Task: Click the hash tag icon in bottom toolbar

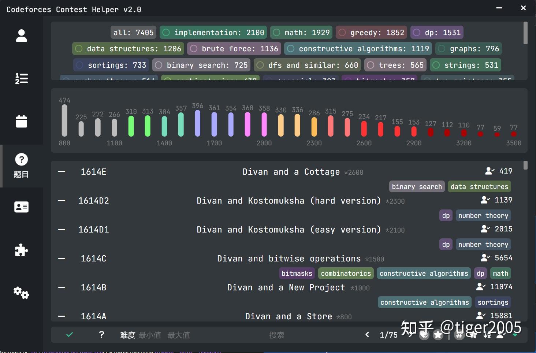Action: pyautogui.click(x=459, y=334)
